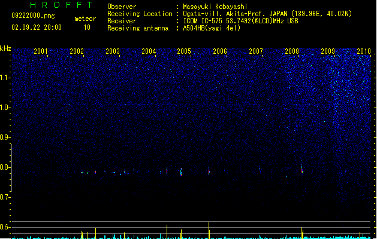Click the kHz axis unit label
The height and width of the screenshot is (239, 377).
5,48
